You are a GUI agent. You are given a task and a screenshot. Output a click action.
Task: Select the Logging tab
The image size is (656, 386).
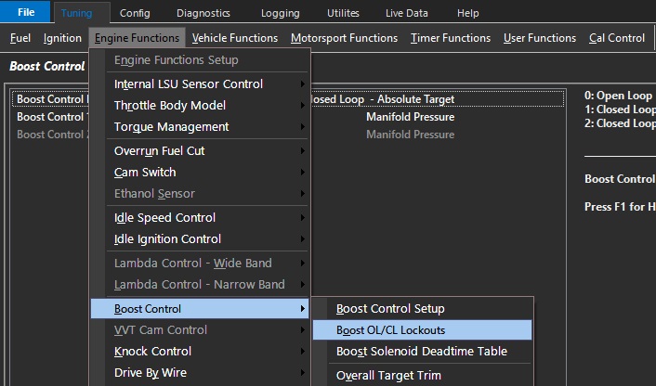280,13
